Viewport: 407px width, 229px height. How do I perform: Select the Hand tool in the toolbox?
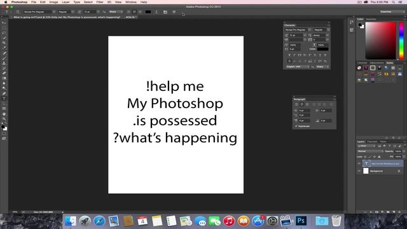[4, 114]
